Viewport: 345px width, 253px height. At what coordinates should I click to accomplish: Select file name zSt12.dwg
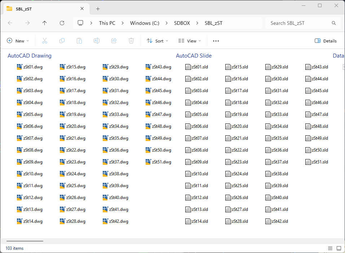[33, 198]
